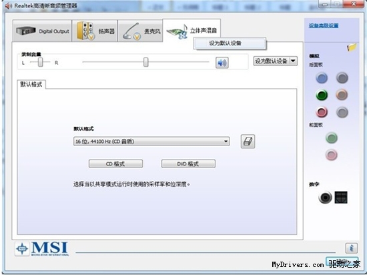The width and height of the screenshot is (367, 275).
Task: Click the recording volume slider handle
Action: (x=146, y=62)
